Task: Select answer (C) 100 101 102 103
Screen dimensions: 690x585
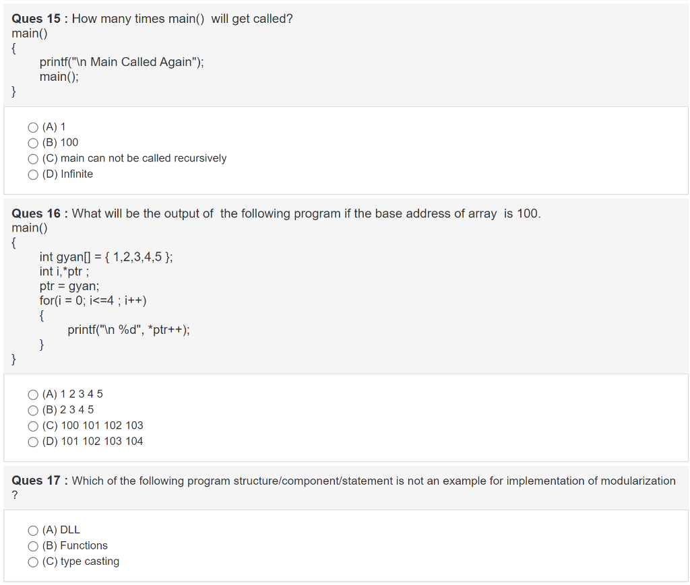Action: point(32,425)
